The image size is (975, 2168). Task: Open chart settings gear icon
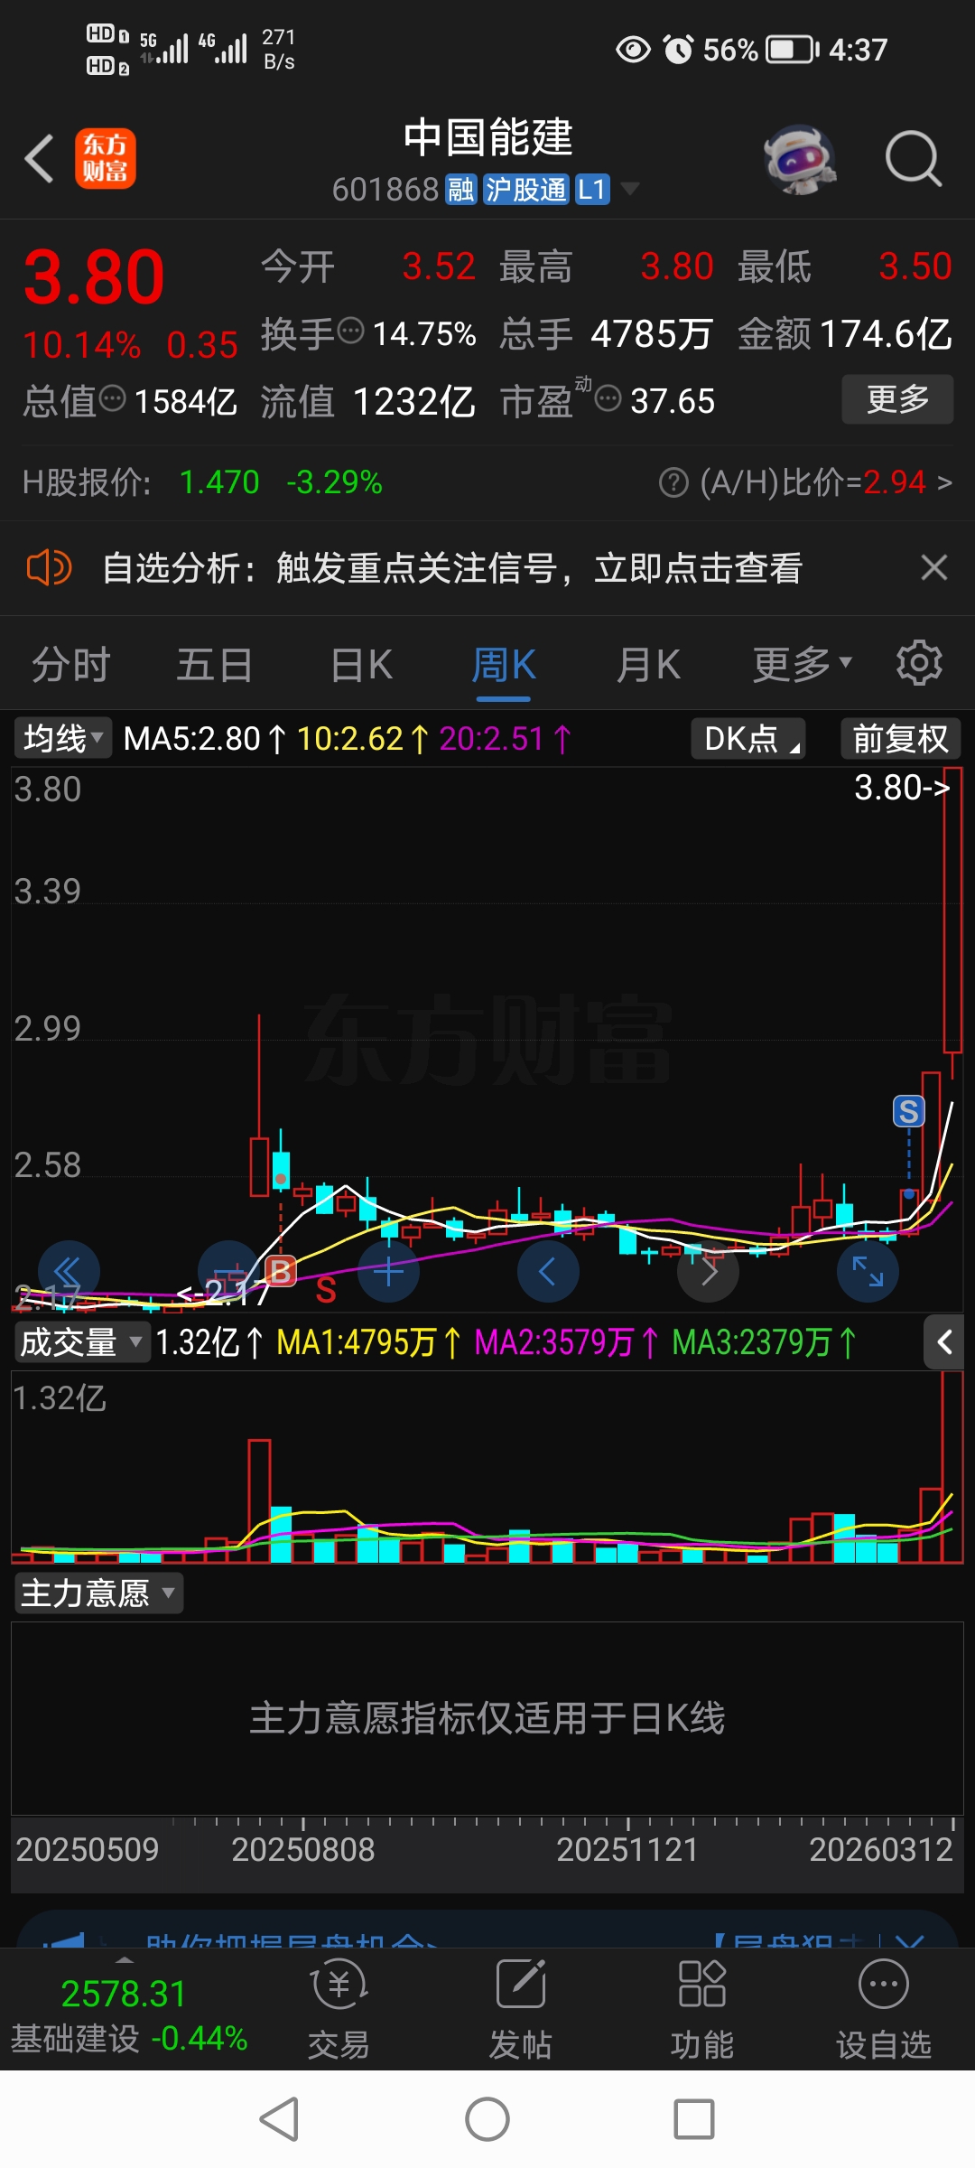click(919, 664)
